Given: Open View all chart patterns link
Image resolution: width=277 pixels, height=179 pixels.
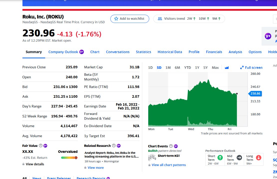Looking at the screenshot, I should tap(169, 165).
